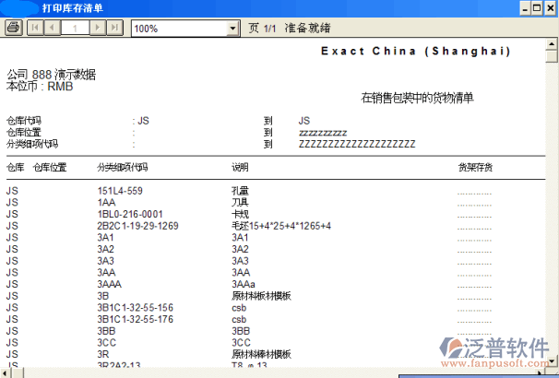Click item code 3CC

107,343
